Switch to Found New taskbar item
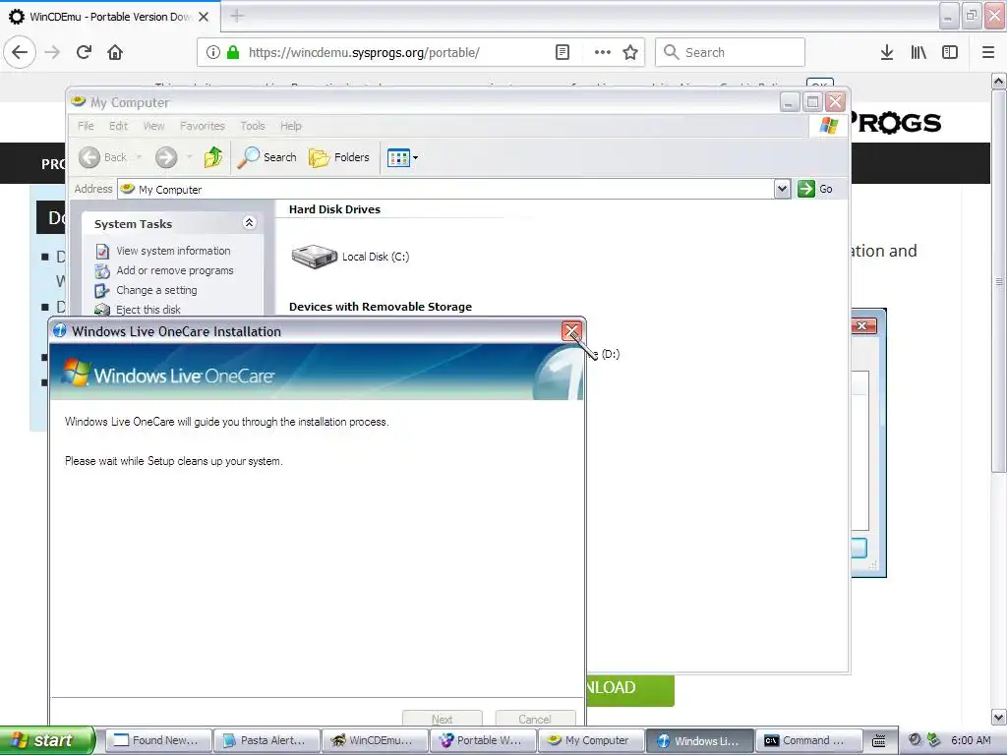Viewport: 1007px width, 755px height. [157, 740]
